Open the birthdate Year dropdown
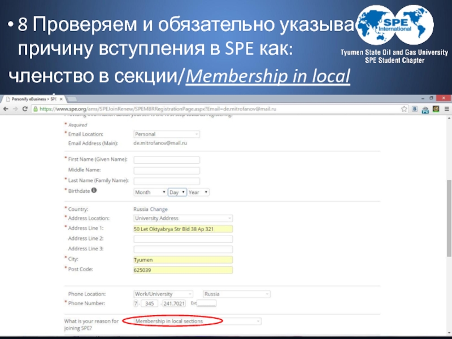Screen dimensions: 452x339 [x=198, y=192]
